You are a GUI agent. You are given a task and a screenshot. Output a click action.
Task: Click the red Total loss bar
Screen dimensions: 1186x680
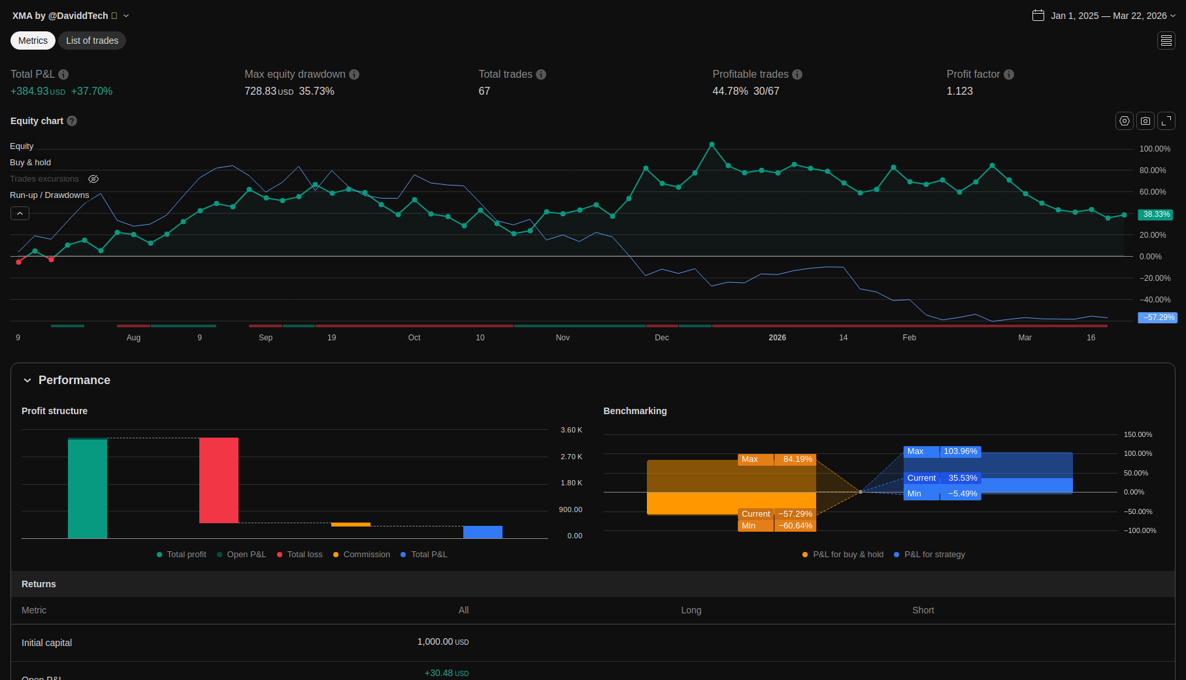[219, 480]
